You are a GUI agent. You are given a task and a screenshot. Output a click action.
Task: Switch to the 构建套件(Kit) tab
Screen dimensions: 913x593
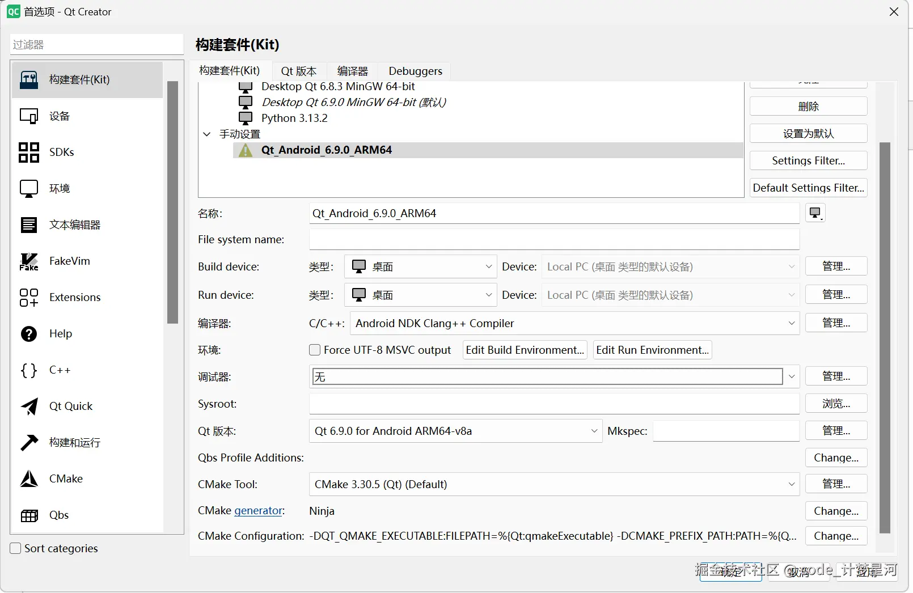tap(230, 71)
